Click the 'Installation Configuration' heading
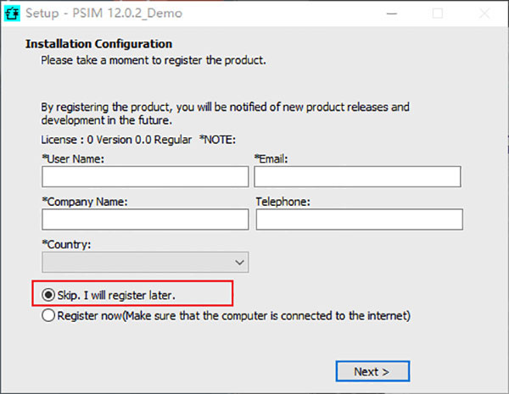Image resolution: width=509 pixels, height=394 pixels. 98,44
